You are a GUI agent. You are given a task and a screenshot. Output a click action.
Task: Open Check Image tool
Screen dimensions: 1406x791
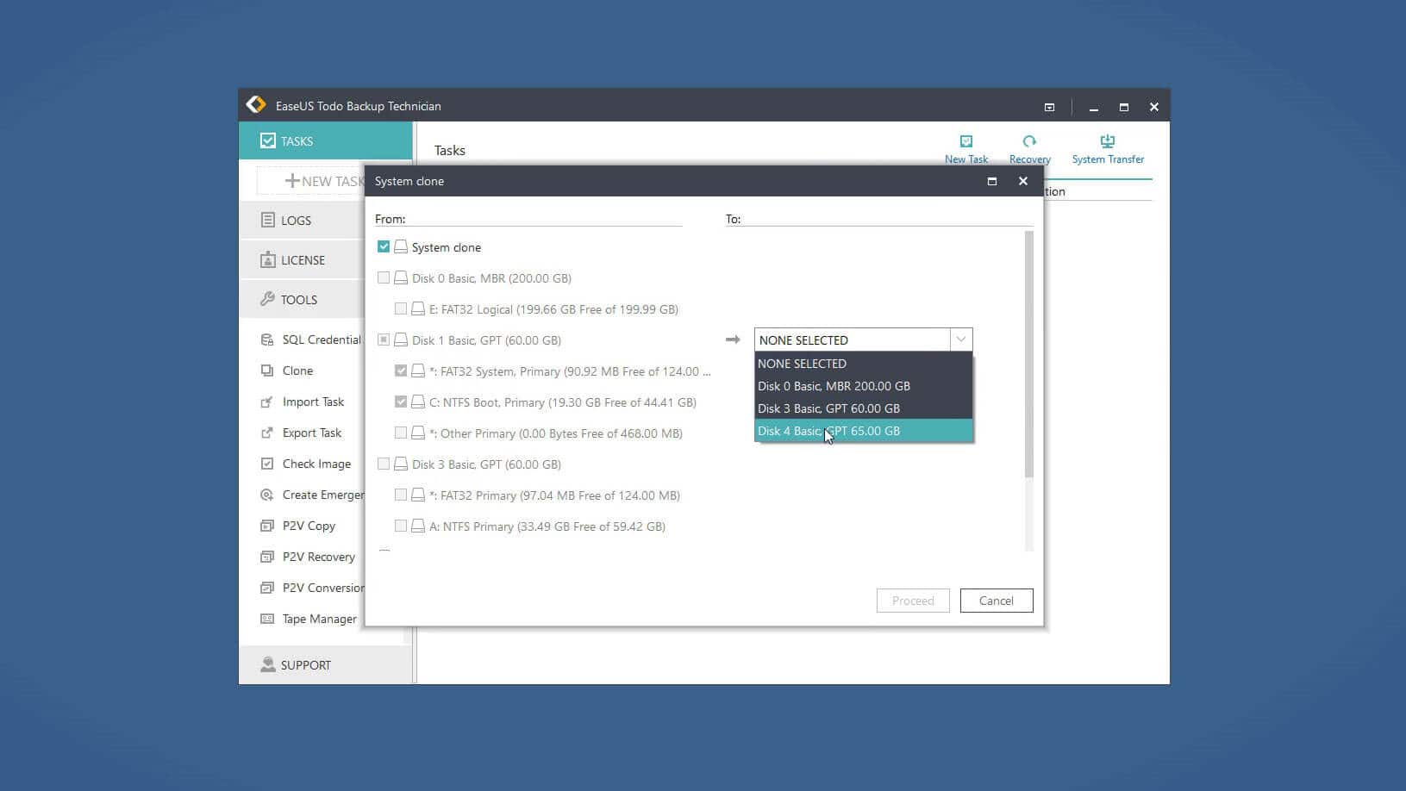316,464
